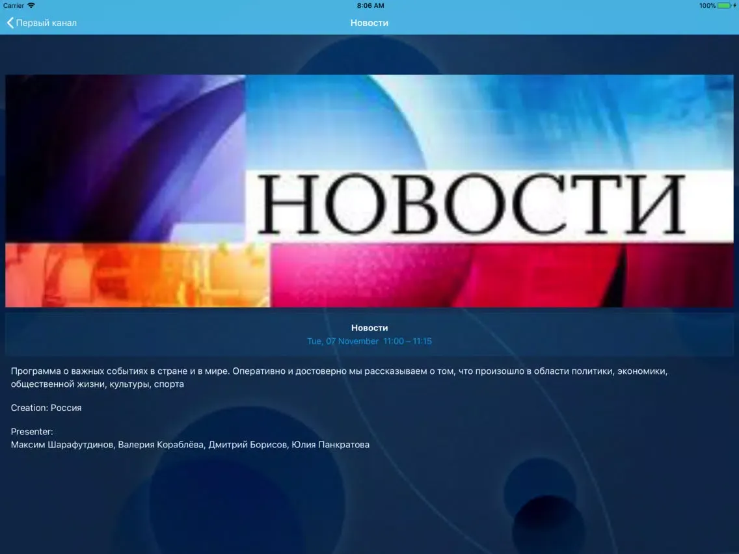
Task: Tap the back chevron arrow
Action: click(10, 23)
